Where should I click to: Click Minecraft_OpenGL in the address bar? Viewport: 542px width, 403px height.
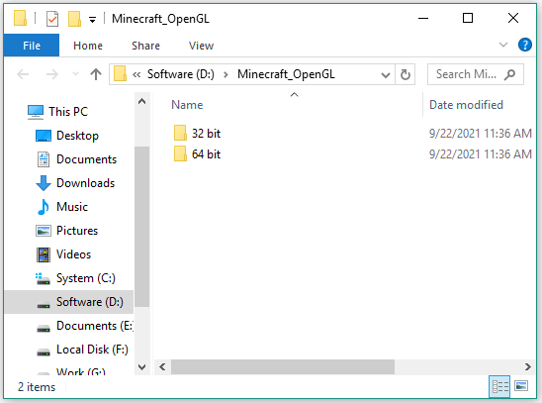tap(286, 74)
